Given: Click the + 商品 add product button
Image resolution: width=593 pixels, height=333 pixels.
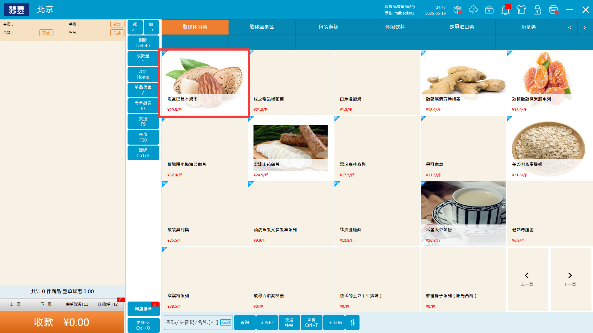Looking at the screenshot, I should (x=334, y=323).
